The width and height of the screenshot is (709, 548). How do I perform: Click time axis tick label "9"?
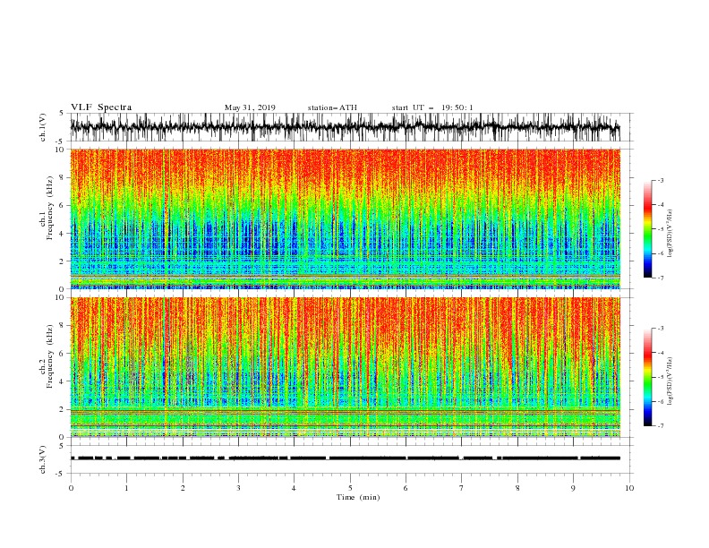(x=573, y=488)
